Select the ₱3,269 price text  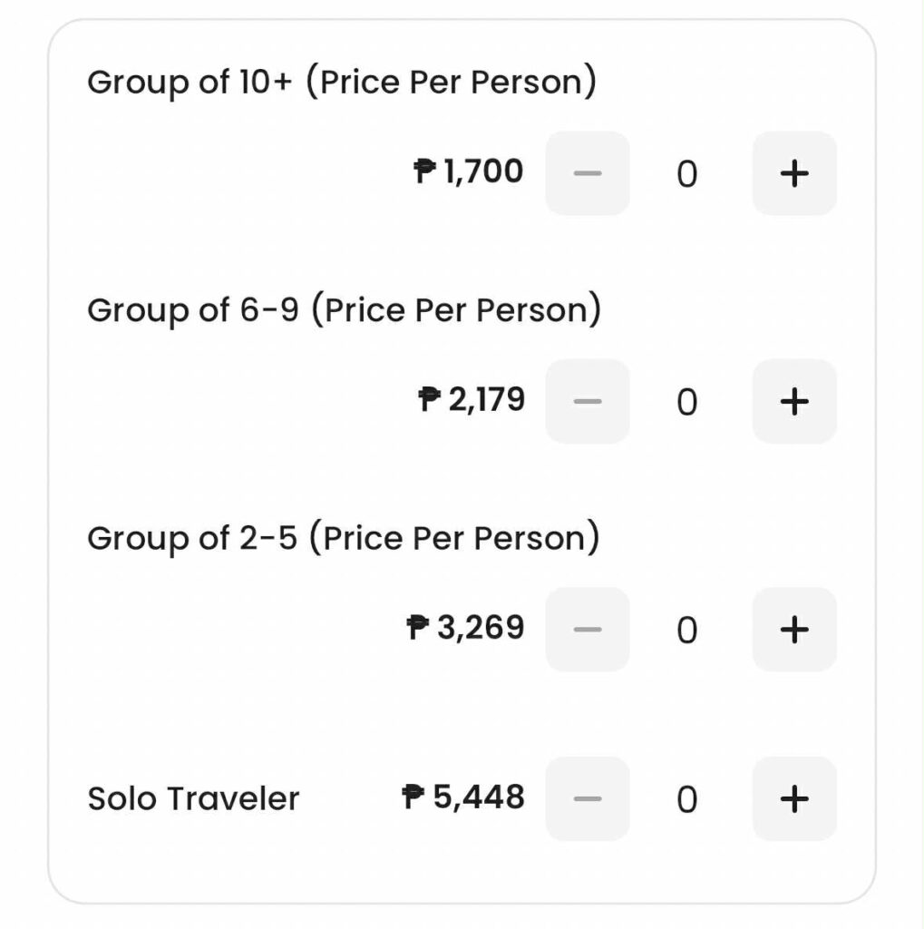coord(466,626)
